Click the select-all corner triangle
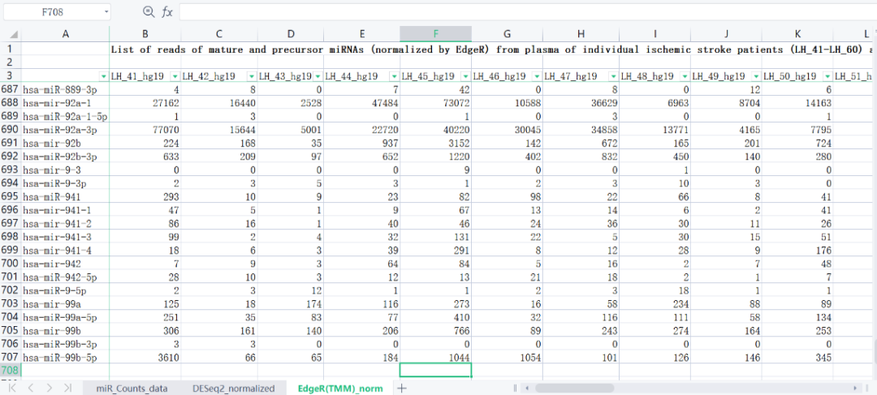Image resolution: width=877 pixels, height=395 pixels. point(12,34)
